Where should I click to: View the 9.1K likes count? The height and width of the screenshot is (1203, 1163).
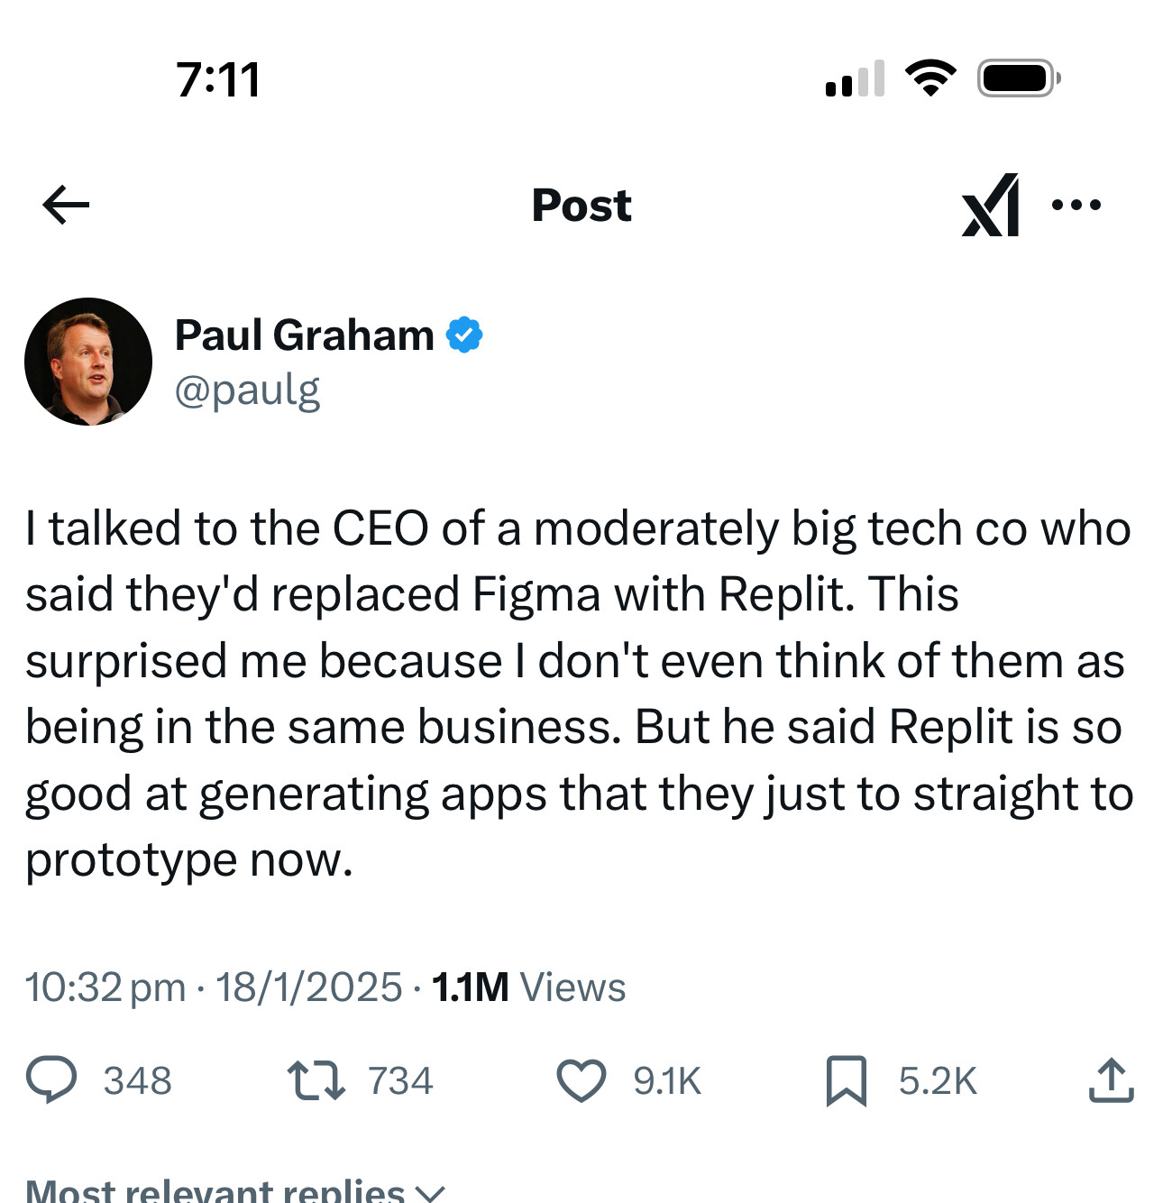667,1080
